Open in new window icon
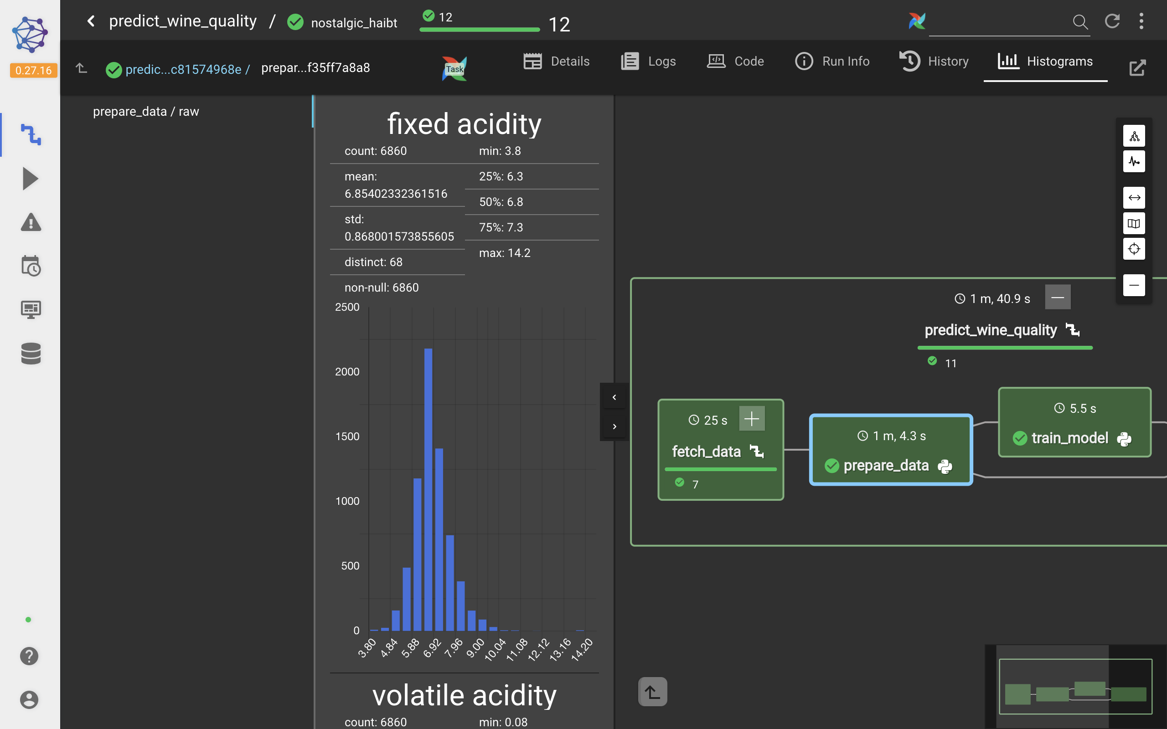1167x729 pixels. pos(1137,68)
